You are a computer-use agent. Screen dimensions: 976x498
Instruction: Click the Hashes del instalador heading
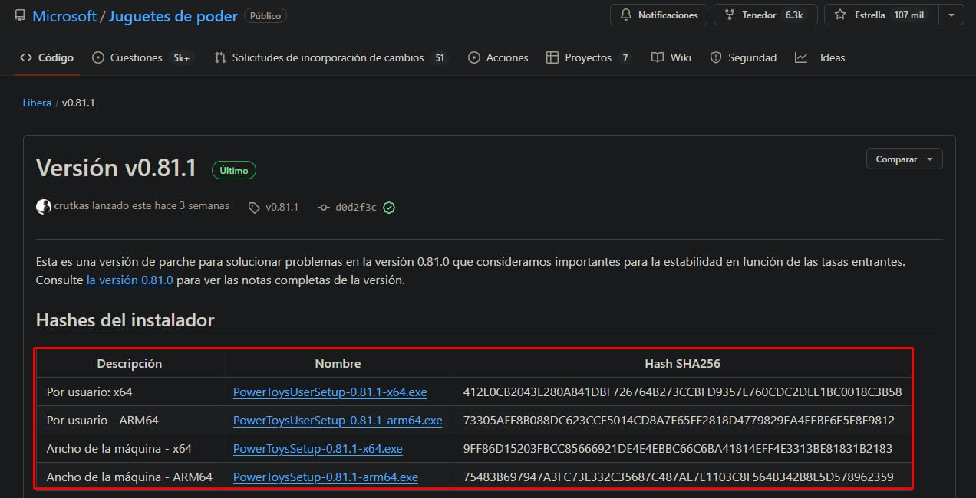[x=125, y=320]
